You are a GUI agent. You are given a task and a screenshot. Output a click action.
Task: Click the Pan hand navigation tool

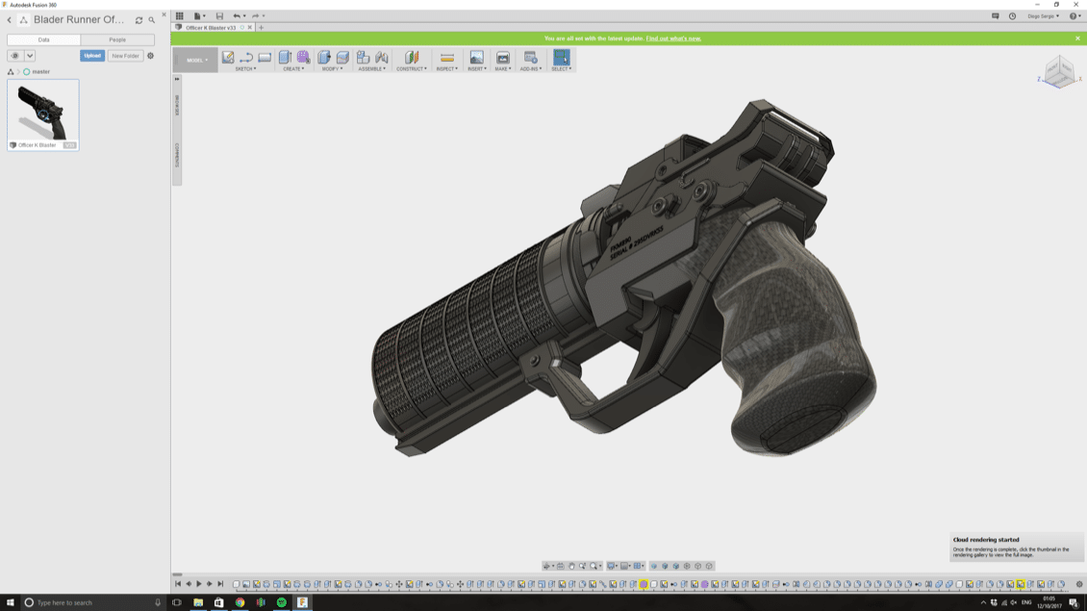[572, 566]
